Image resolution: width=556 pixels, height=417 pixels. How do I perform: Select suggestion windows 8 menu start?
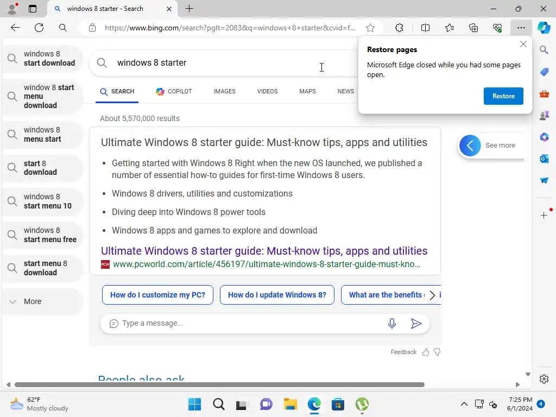42,135
